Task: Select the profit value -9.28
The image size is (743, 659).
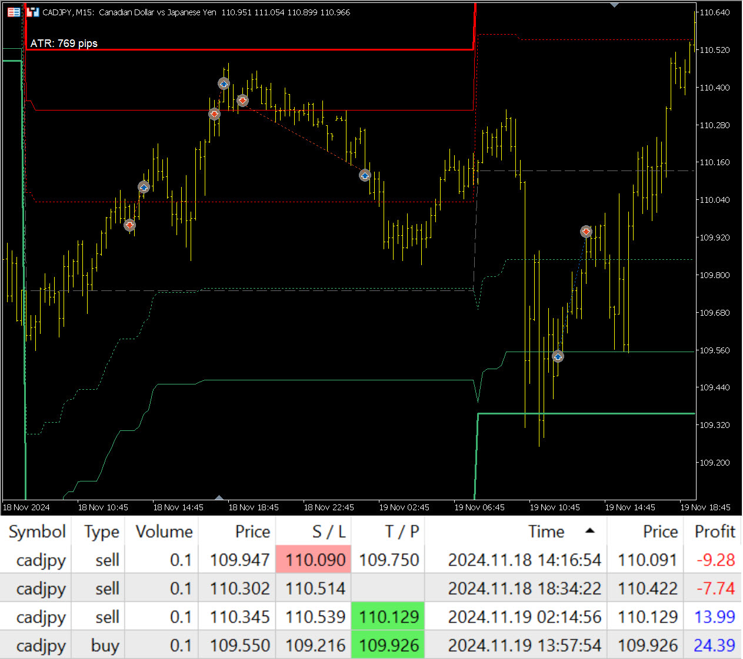Action: pyautogui.click(x=715, y=560)
